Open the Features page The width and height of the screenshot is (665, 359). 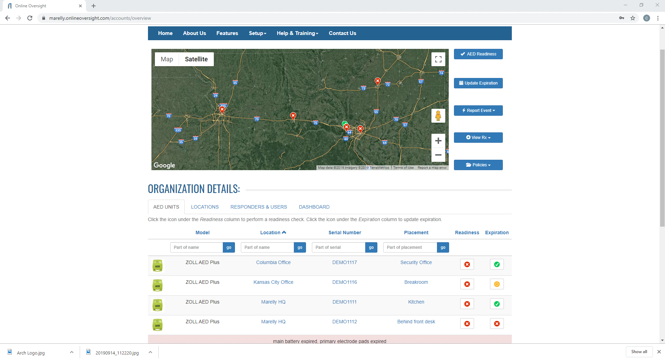coord(227,33)
